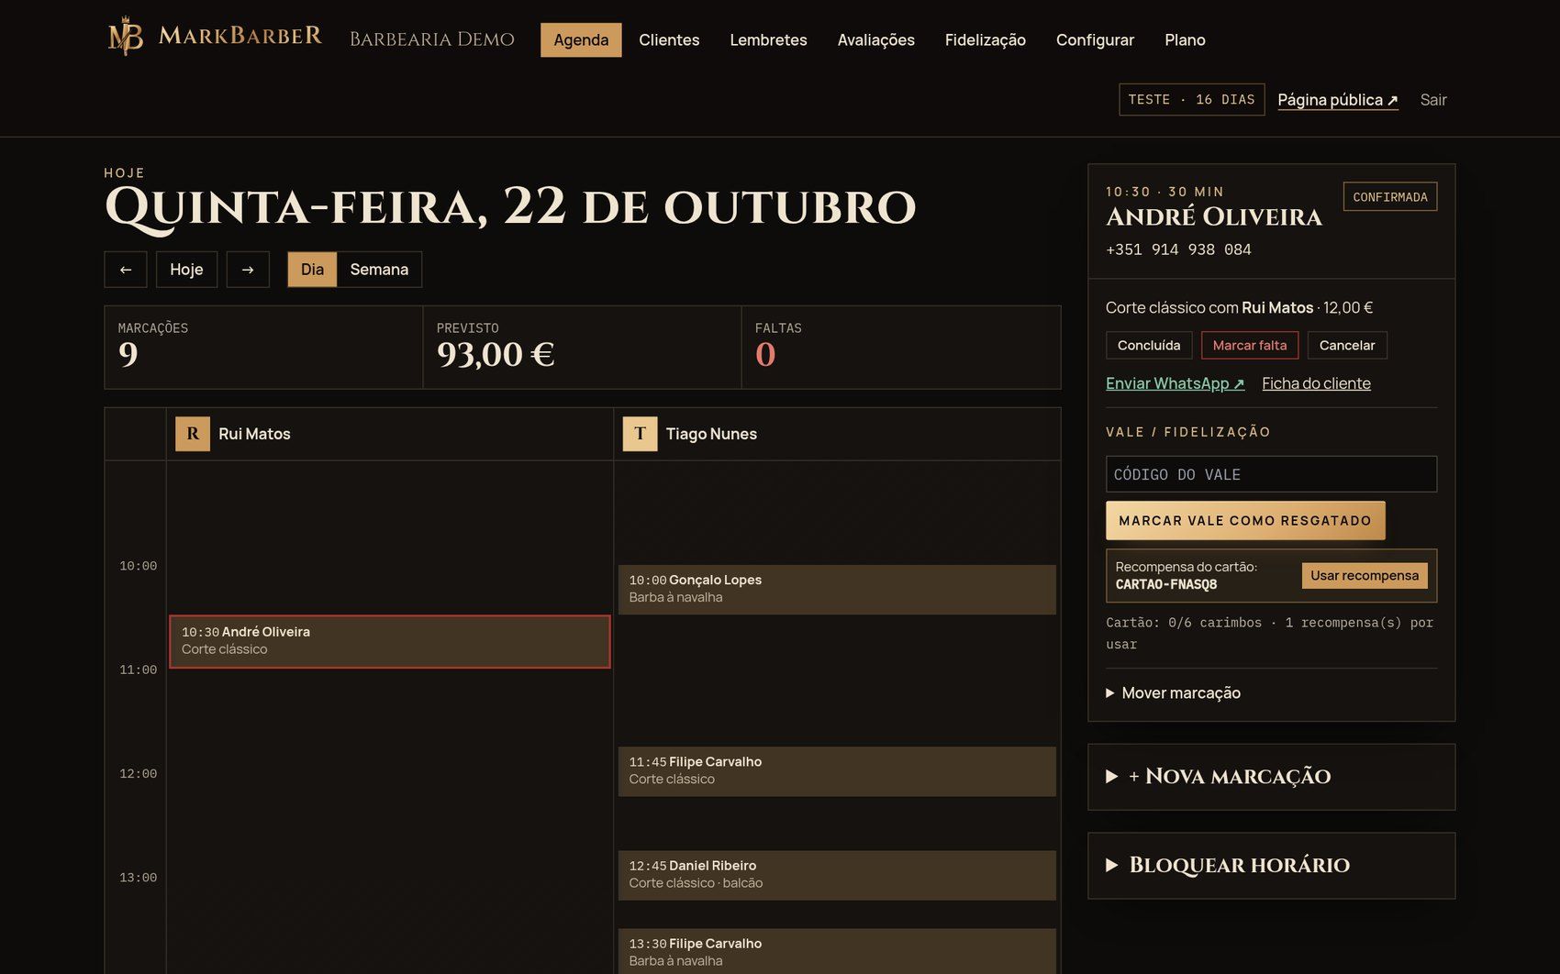Open the Avaliações tab
Image resolution: width=1560 pixels, height=974 pixels.
click(x=875, y=39)
